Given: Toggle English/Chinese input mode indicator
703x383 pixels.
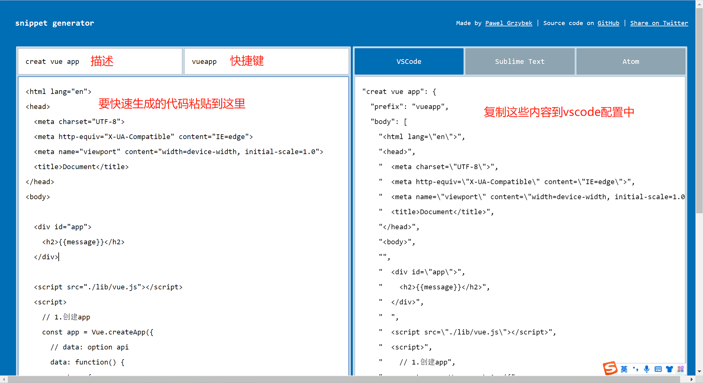Looking at the screenshot, I should coord(624,369).
